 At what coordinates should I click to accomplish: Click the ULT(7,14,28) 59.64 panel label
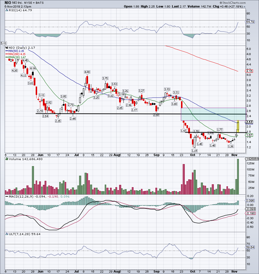click(24, 234)
